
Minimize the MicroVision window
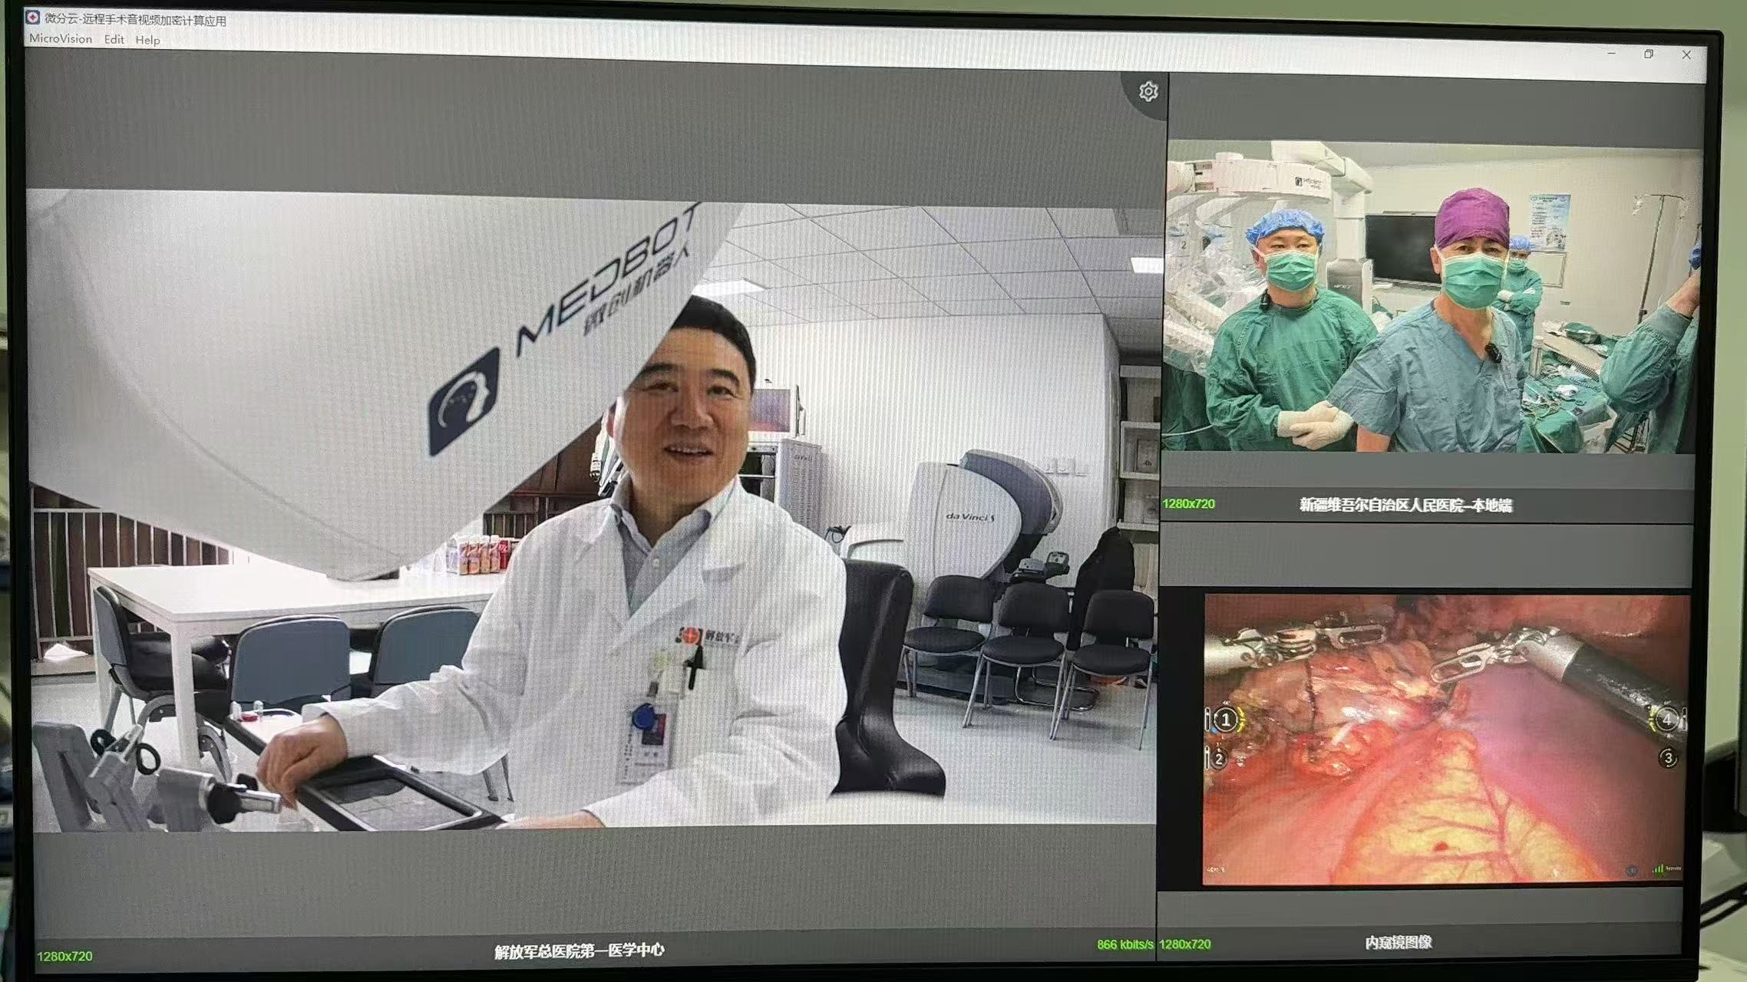click(1611, 54)
